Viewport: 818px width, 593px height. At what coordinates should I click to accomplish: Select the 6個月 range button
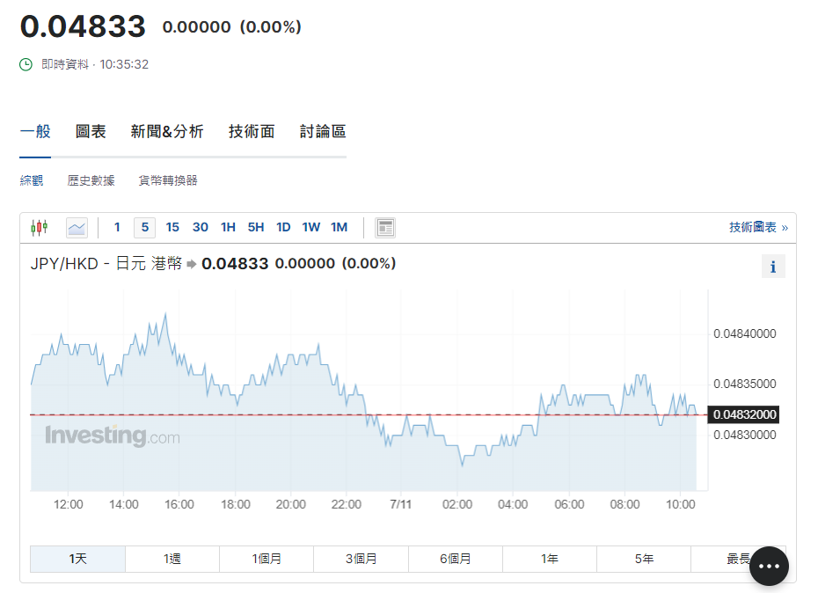tap(455, 558)
